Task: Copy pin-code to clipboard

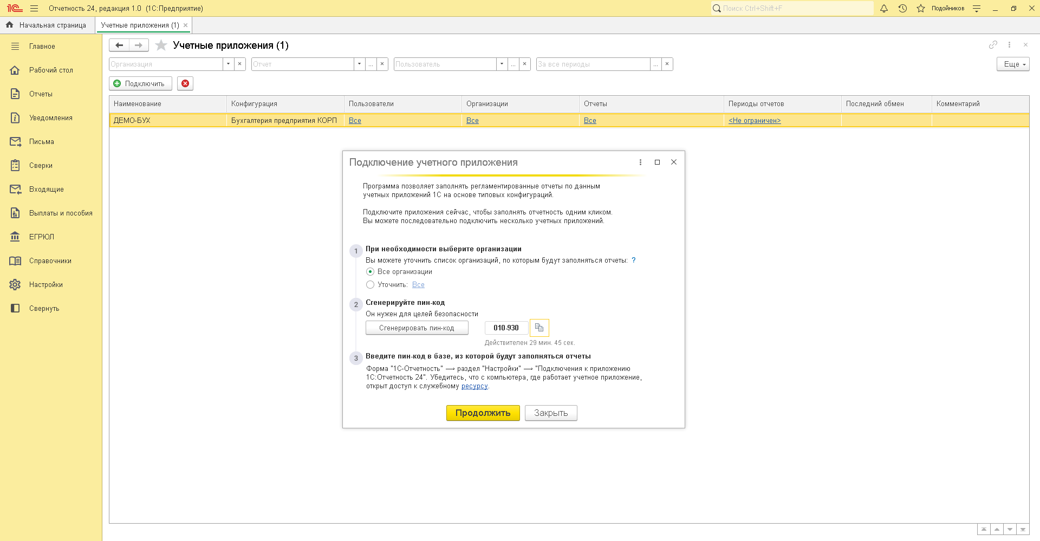Action: tap(539, 328)
